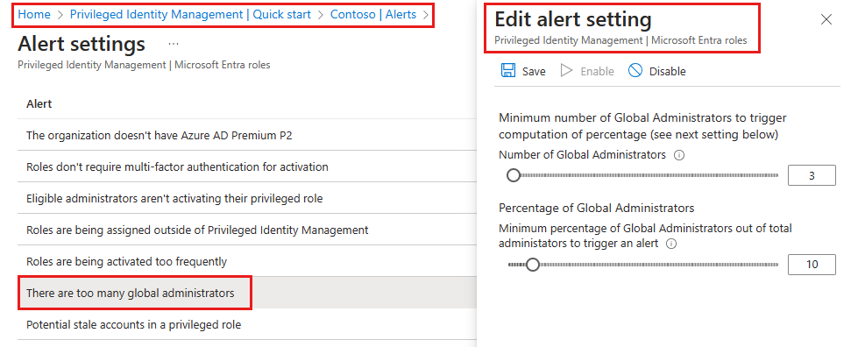
Task: Click the greyed Enable play icon
Action: point(566,71)
